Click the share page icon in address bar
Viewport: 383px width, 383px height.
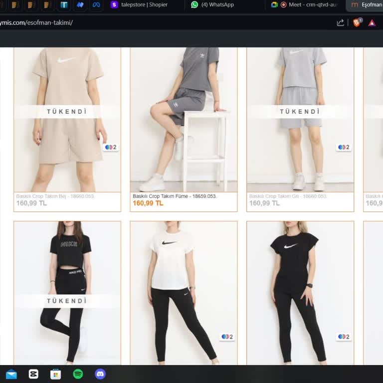point(340,23)
